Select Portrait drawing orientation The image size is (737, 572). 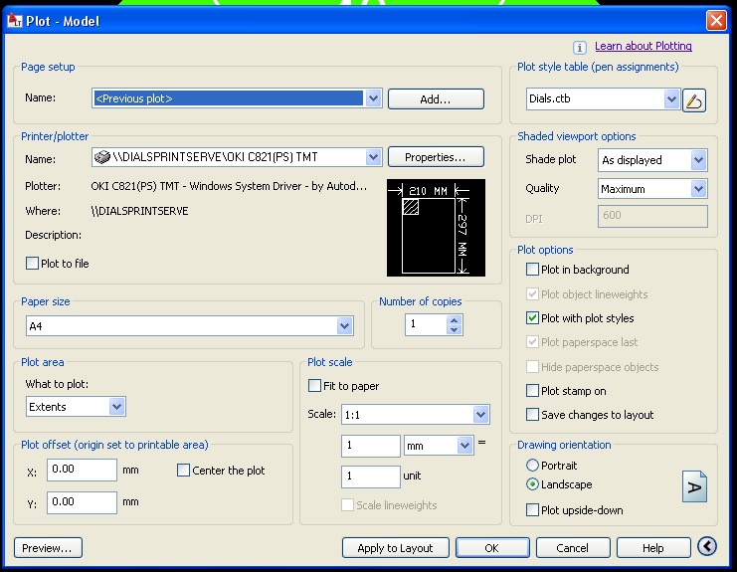click(x=533, y=466)
